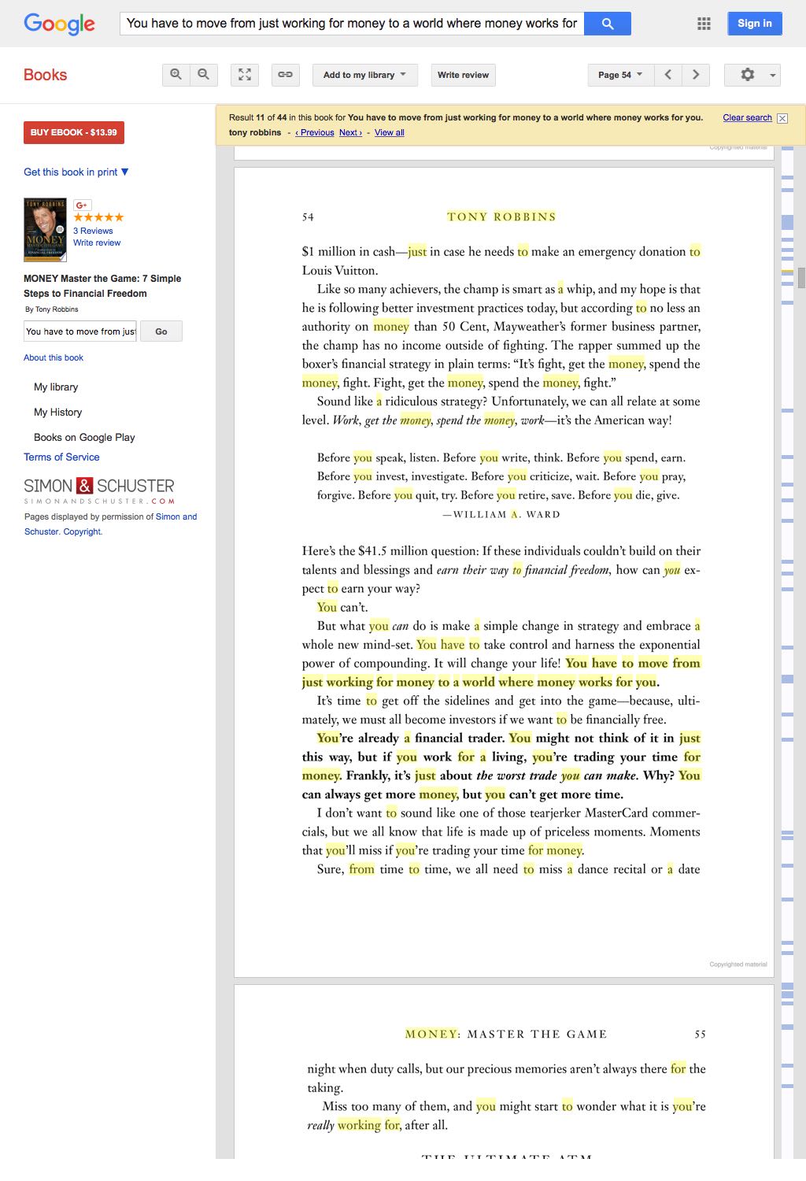Expand the Add to my library dropdown
The image size is (806, 1181).
tap(365, 75)
